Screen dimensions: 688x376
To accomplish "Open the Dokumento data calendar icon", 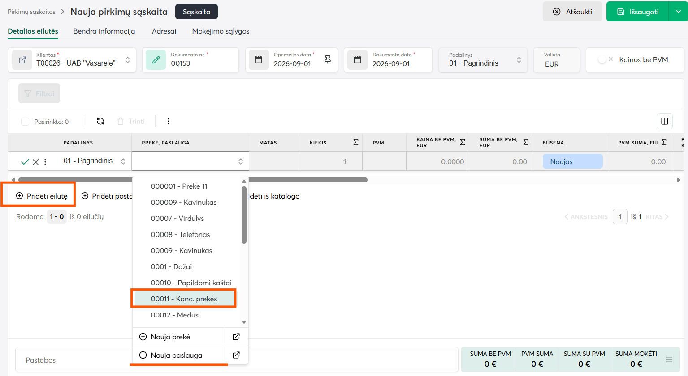I will click(x=357, y=60).
